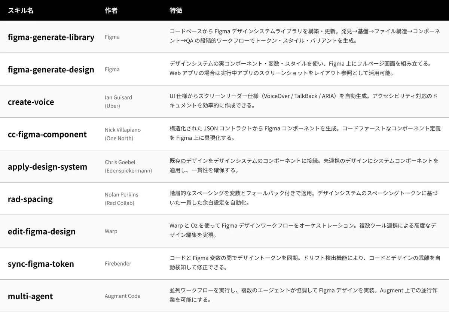The height and width of the screenshot is (312, 449).
Task: Click description starting 既存のデザインをデザインシステム
Action: pos(304,166)
